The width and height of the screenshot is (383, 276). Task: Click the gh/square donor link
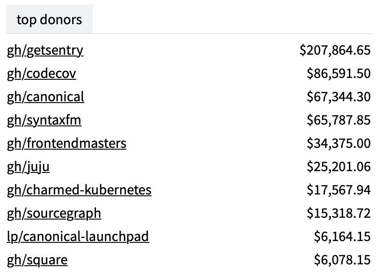point(37,260)
